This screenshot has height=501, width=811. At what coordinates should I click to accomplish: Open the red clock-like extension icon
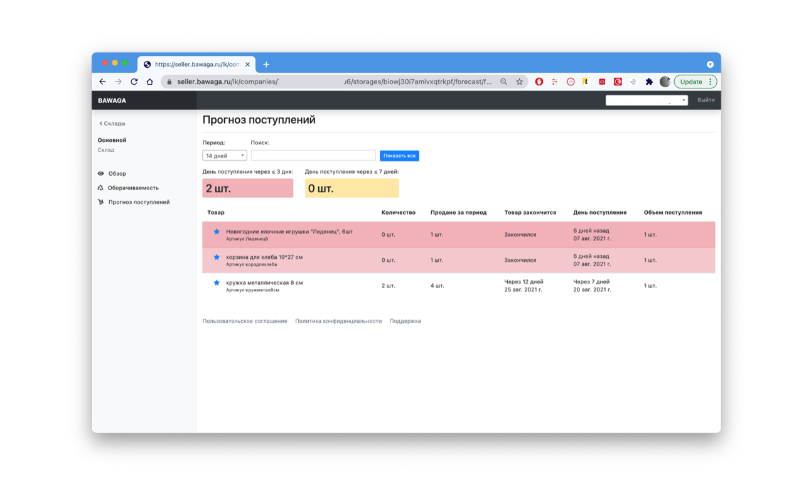tap(618, 82)
